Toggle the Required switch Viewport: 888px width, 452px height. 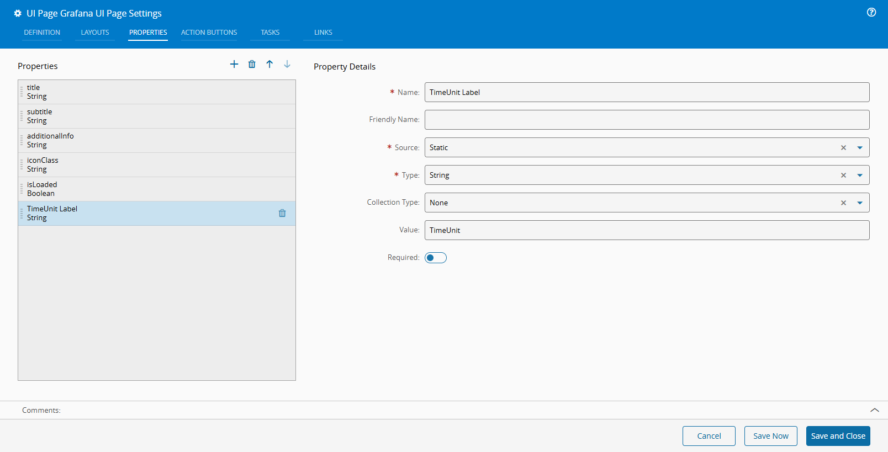[435, 258]
